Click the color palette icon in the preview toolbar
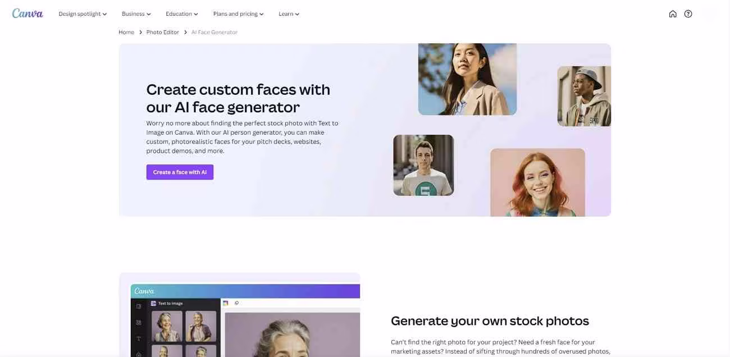The height and width of the screenshot is (357, 730). click(x=226, y=303)
